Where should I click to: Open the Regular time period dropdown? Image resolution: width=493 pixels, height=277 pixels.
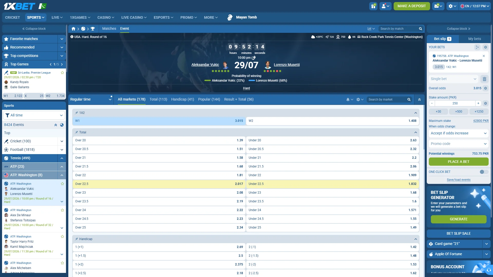pos(91,100)
